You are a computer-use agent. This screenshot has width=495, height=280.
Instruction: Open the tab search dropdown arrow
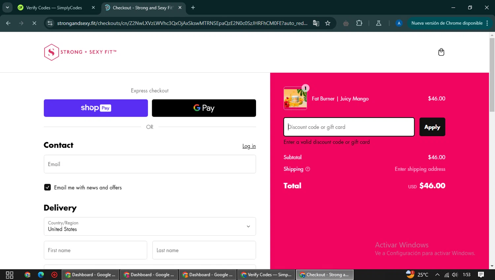pos(7,8)
